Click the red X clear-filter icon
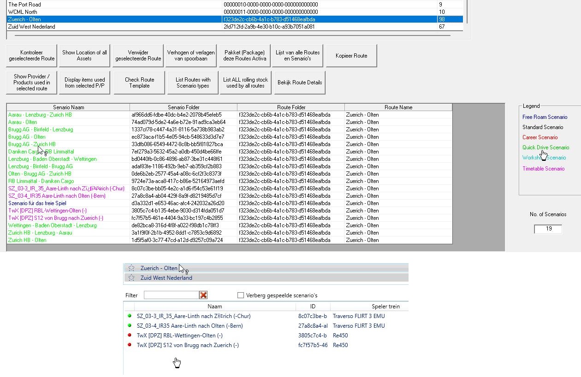Image resolution: width=581 pixels, height=377 pixels. tap(203, 295)
